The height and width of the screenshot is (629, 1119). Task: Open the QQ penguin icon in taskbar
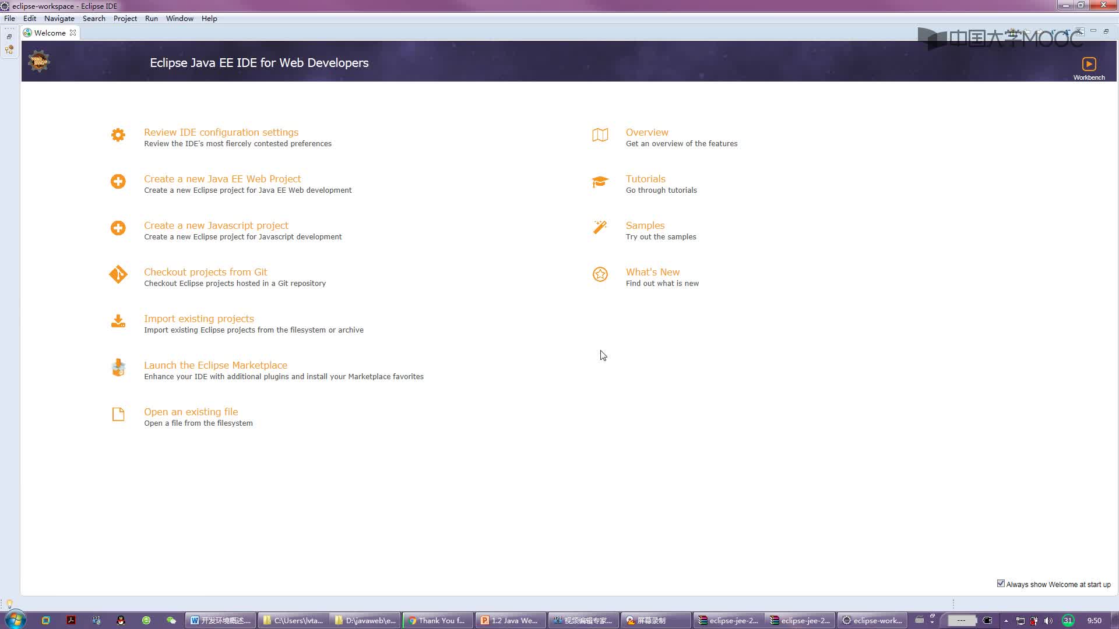tap(121, 620)
